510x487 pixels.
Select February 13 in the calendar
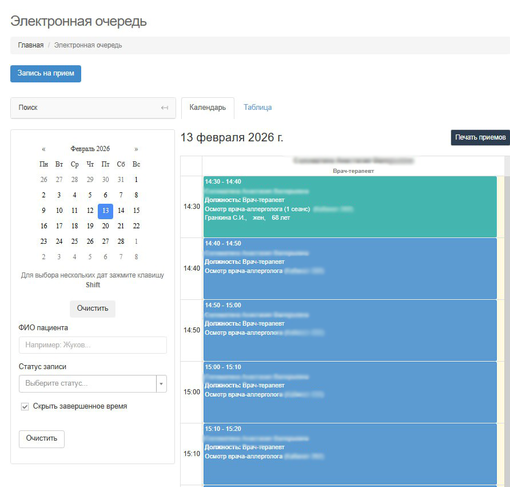coord(105,211)
